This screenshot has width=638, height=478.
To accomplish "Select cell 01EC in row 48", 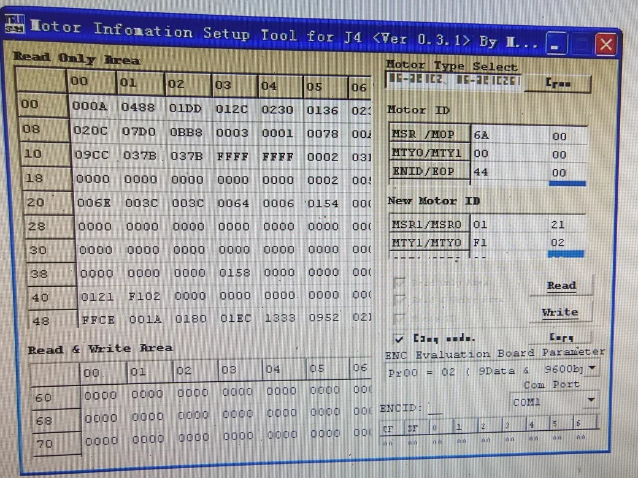I will click(x=238, y=319).
